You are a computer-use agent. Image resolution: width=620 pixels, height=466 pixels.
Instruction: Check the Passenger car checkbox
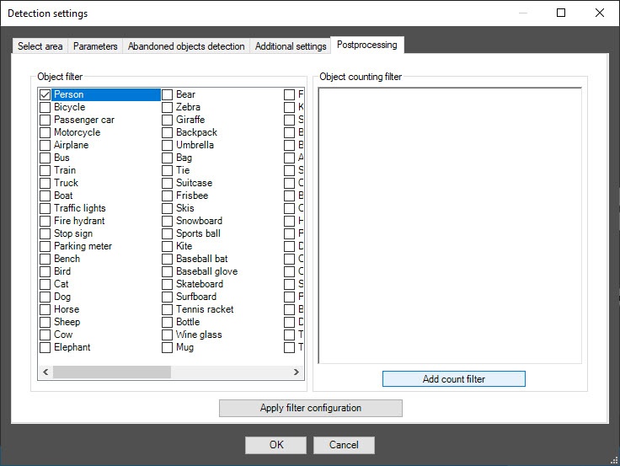point(45,121)
